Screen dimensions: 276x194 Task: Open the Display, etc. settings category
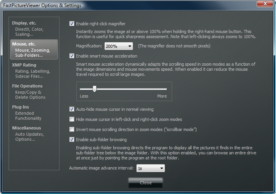point(34,28)
